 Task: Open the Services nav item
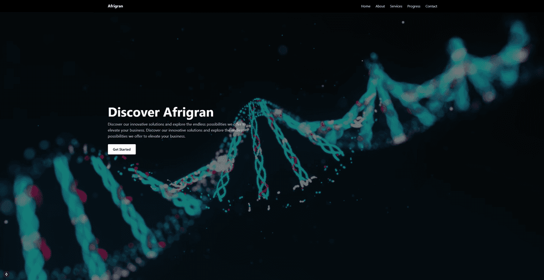pyautogui.click(x=396, y=6)
